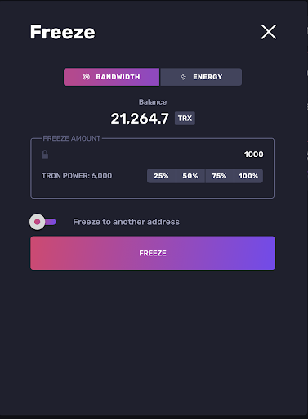Screen dimensions: 308x419
Task: Click the Balance label
Action: (x=153, y=102)
